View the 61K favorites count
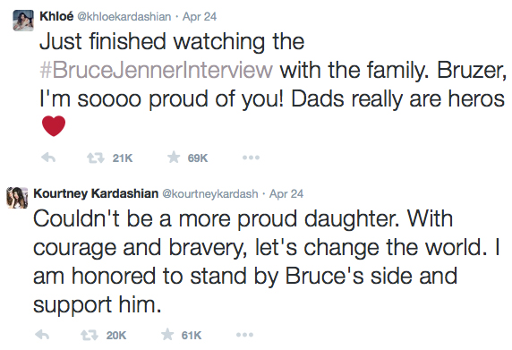512x350 pixels. (x=192, y=336)
